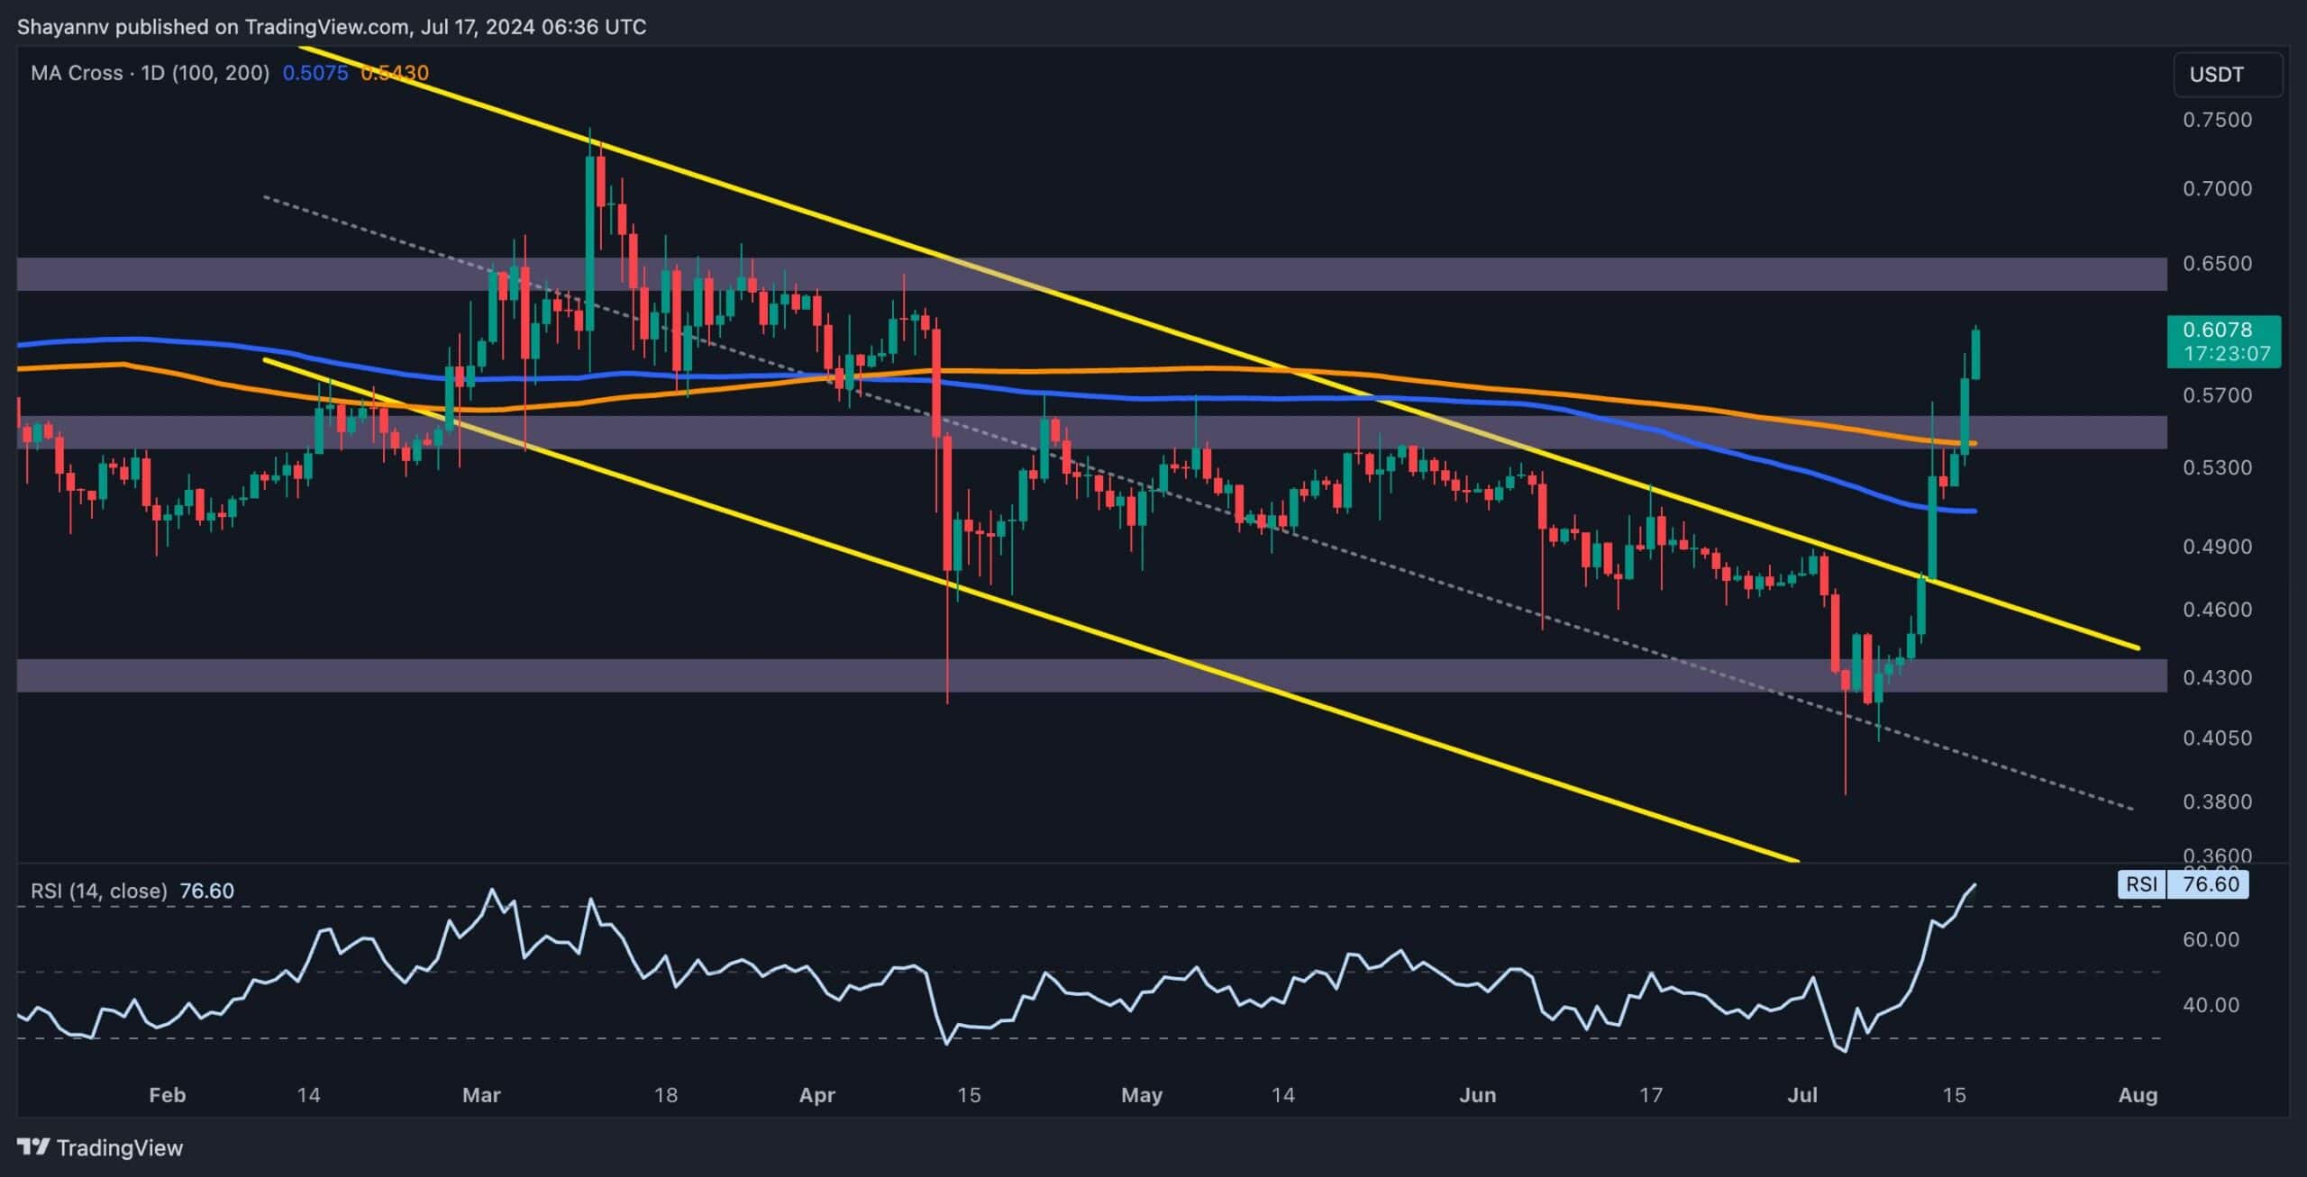Screen dimensions: 2307x1177
Task: Click the 76.60 RSI value badge
Action: tap(2210, 883)
